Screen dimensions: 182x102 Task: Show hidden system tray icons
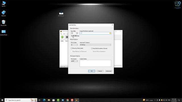coord(155,100)
